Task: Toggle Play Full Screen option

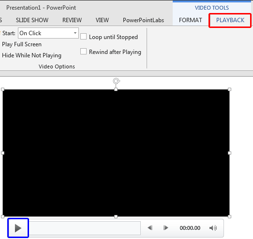Action: pyautogui.click(x=22, y=44)
